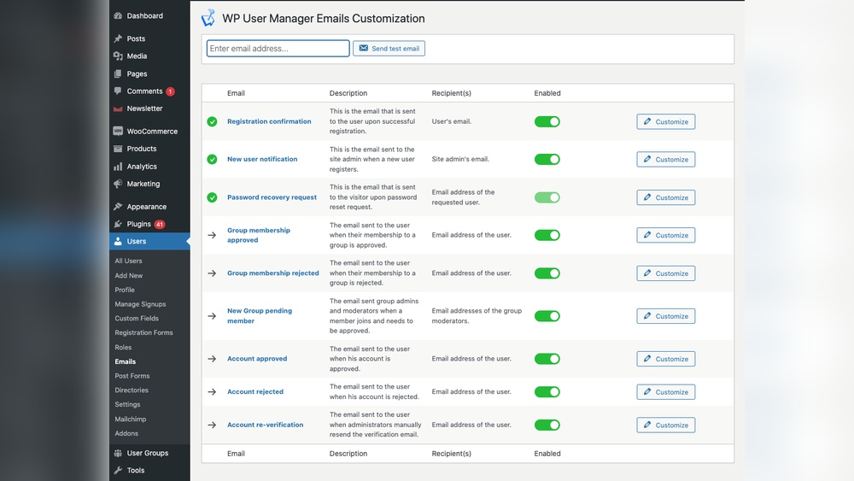Open Custom Fields submenu item
The width and height of the screenshot is (854, 481).
click(x=137, y=318)
